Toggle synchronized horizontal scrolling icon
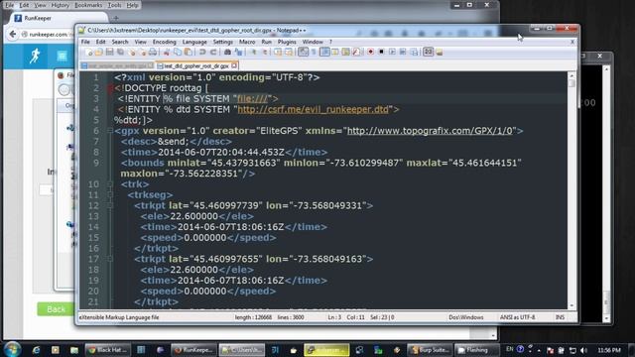Screen dimensions: 635x357 click(289, 53)
